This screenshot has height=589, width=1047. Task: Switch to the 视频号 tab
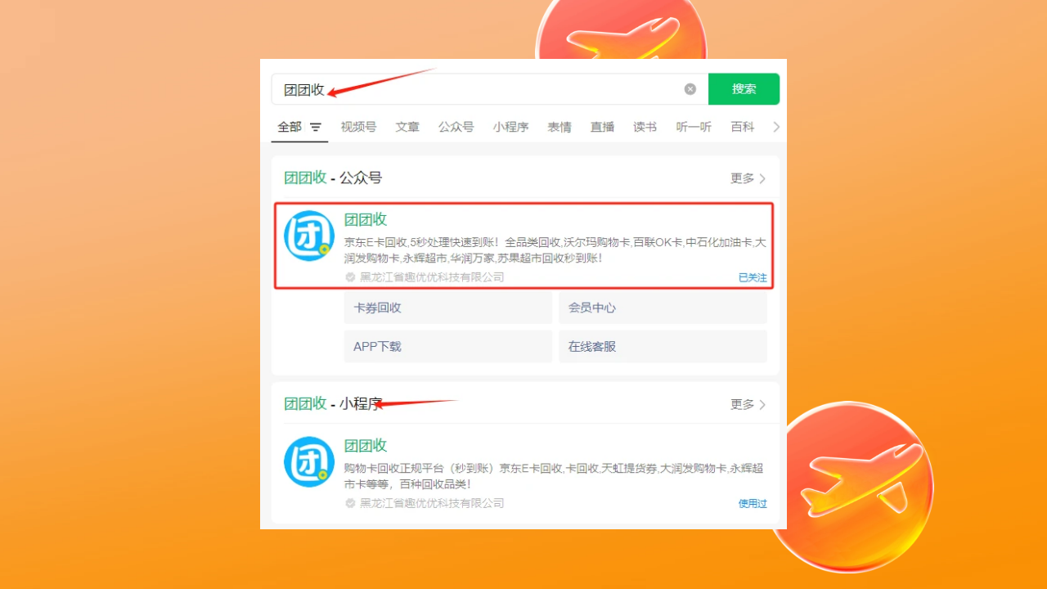click(x=358, y=127)
